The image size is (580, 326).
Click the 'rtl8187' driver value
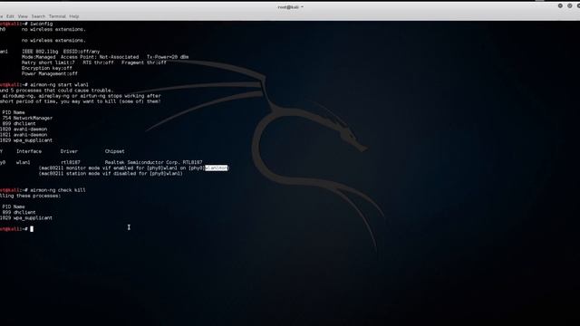(x=71, y=162)
